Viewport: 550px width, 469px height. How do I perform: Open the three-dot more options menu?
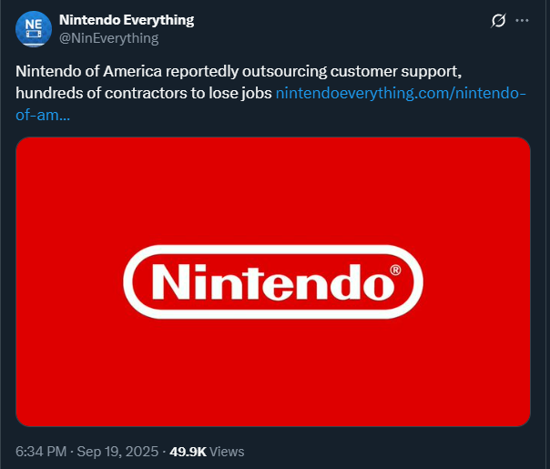click(522, 21)
